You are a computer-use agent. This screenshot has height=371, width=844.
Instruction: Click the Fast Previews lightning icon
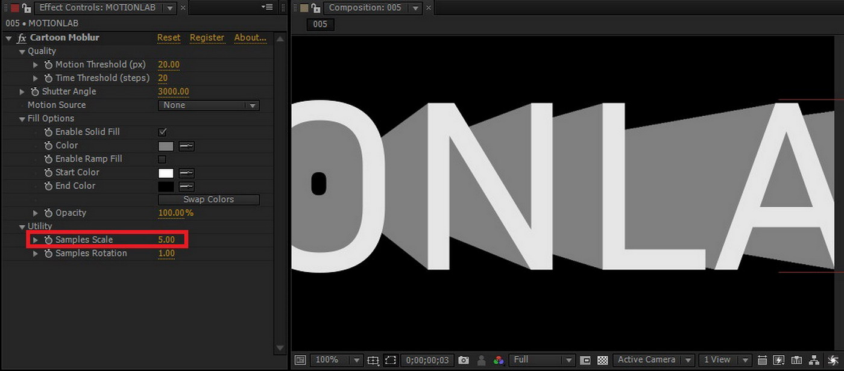tap(779, 360)
